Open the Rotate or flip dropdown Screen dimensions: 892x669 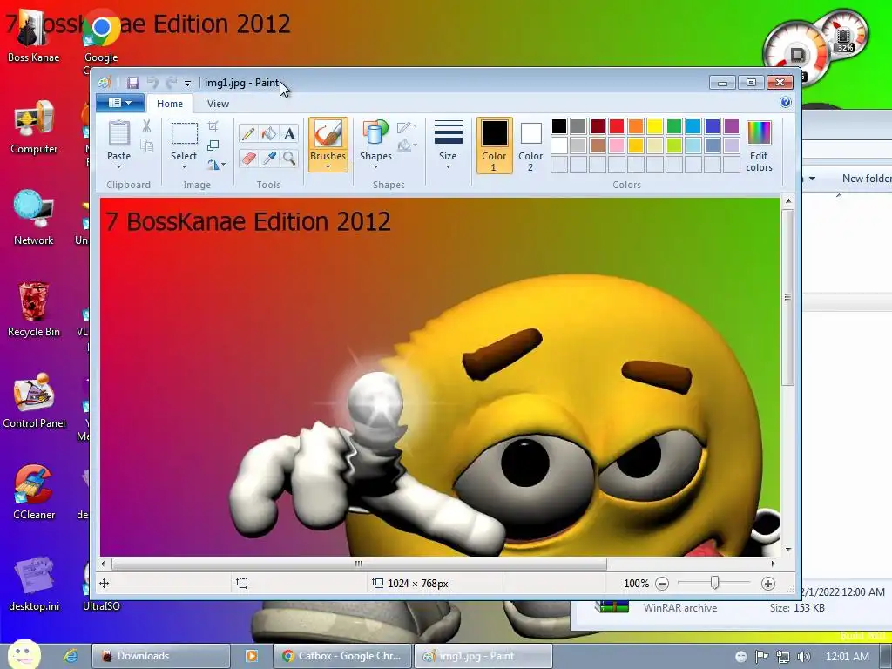(x=216, y=165)
